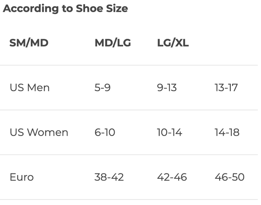Select the 6-10 US Women size cell
The image size is (261, 205).
click(x=105, y=133)
